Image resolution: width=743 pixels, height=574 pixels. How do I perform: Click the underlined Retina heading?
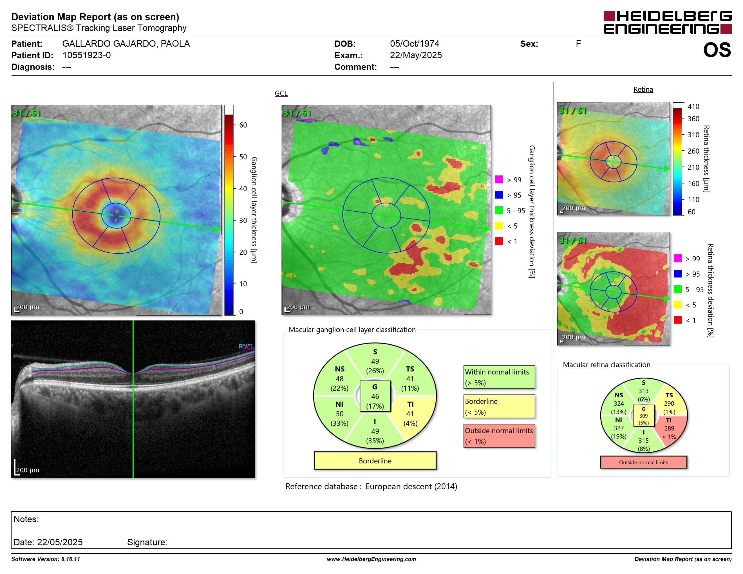[x=643, y=89]
